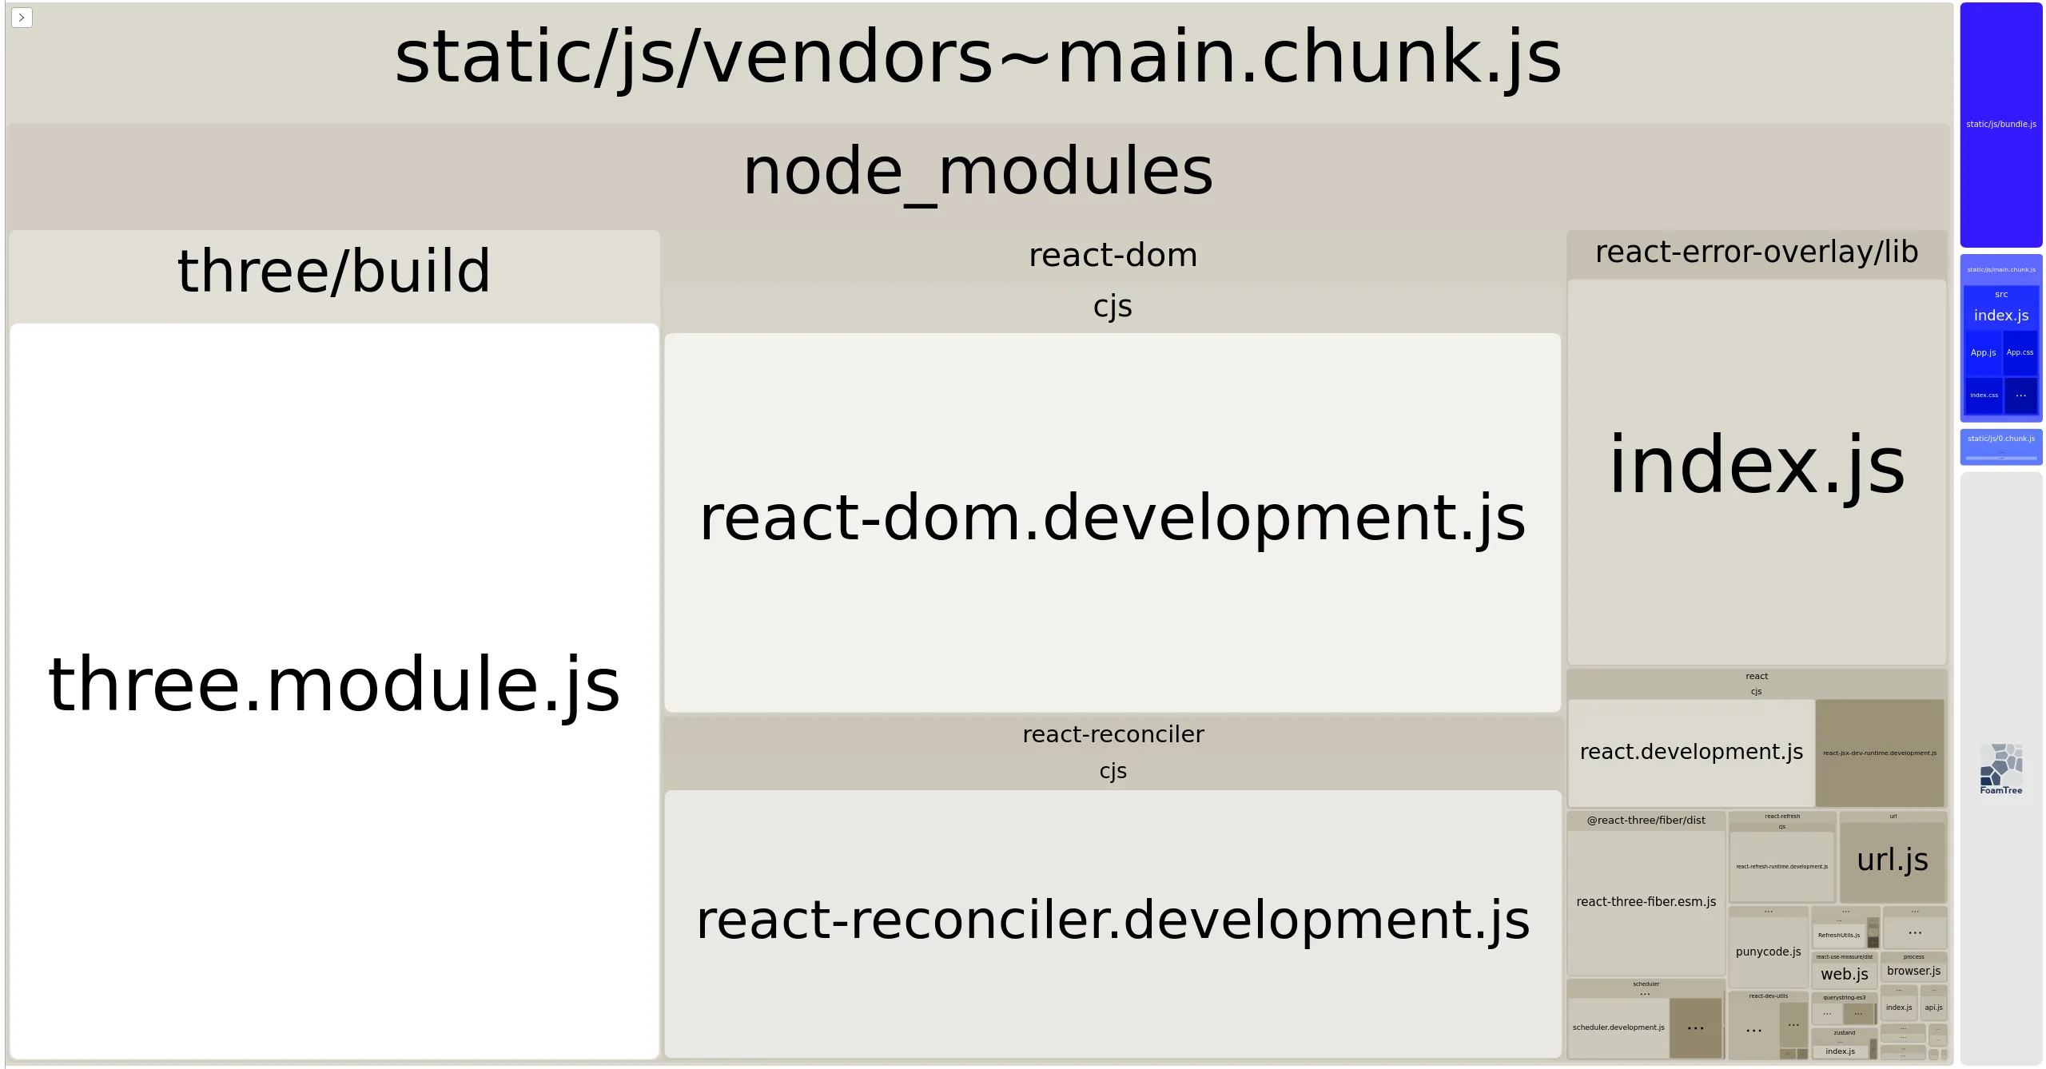Click the FoamTree logo
This screenshot has height=1069, width=2046.
click(2000, 769)
